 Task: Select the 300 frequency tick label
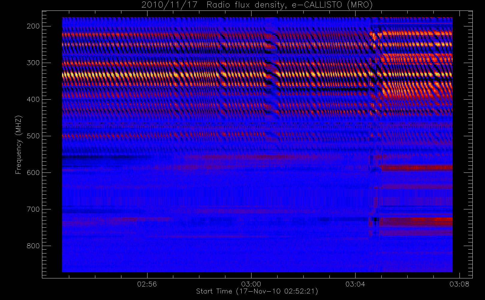point(33,63)
